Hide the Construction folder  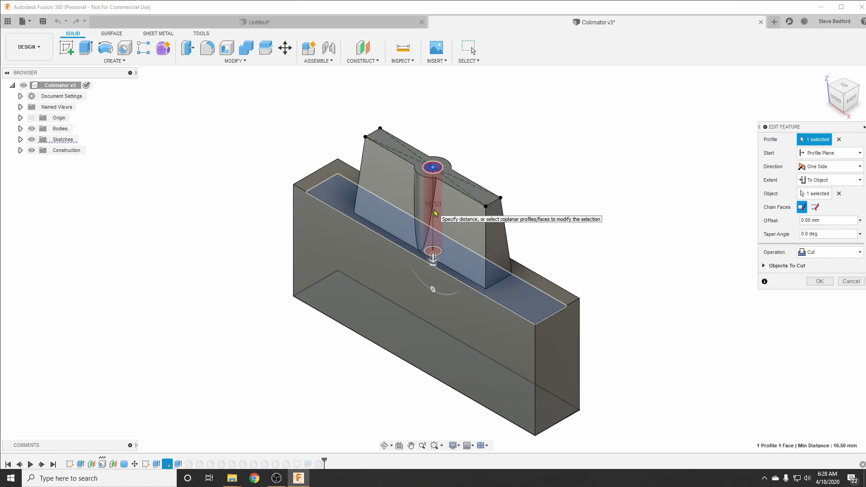[32, 150]
